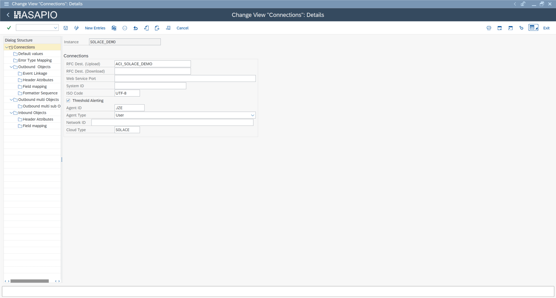Go to Next Entry page icon
Image resolution: width=556 pixels, height=298 pixels.
[157, 28]
